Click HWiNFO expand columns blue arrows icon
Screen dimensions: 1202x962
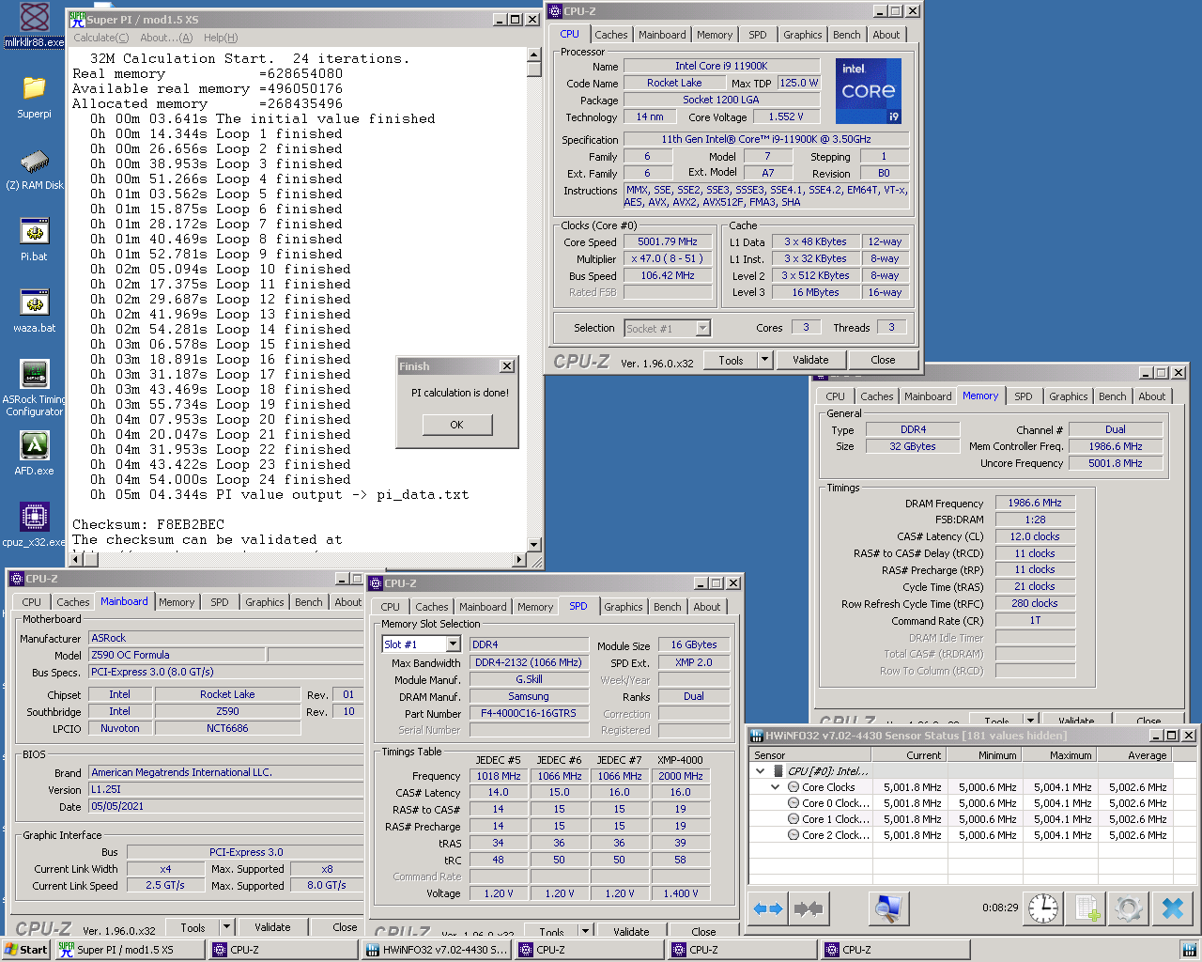[x=768, y=908]
